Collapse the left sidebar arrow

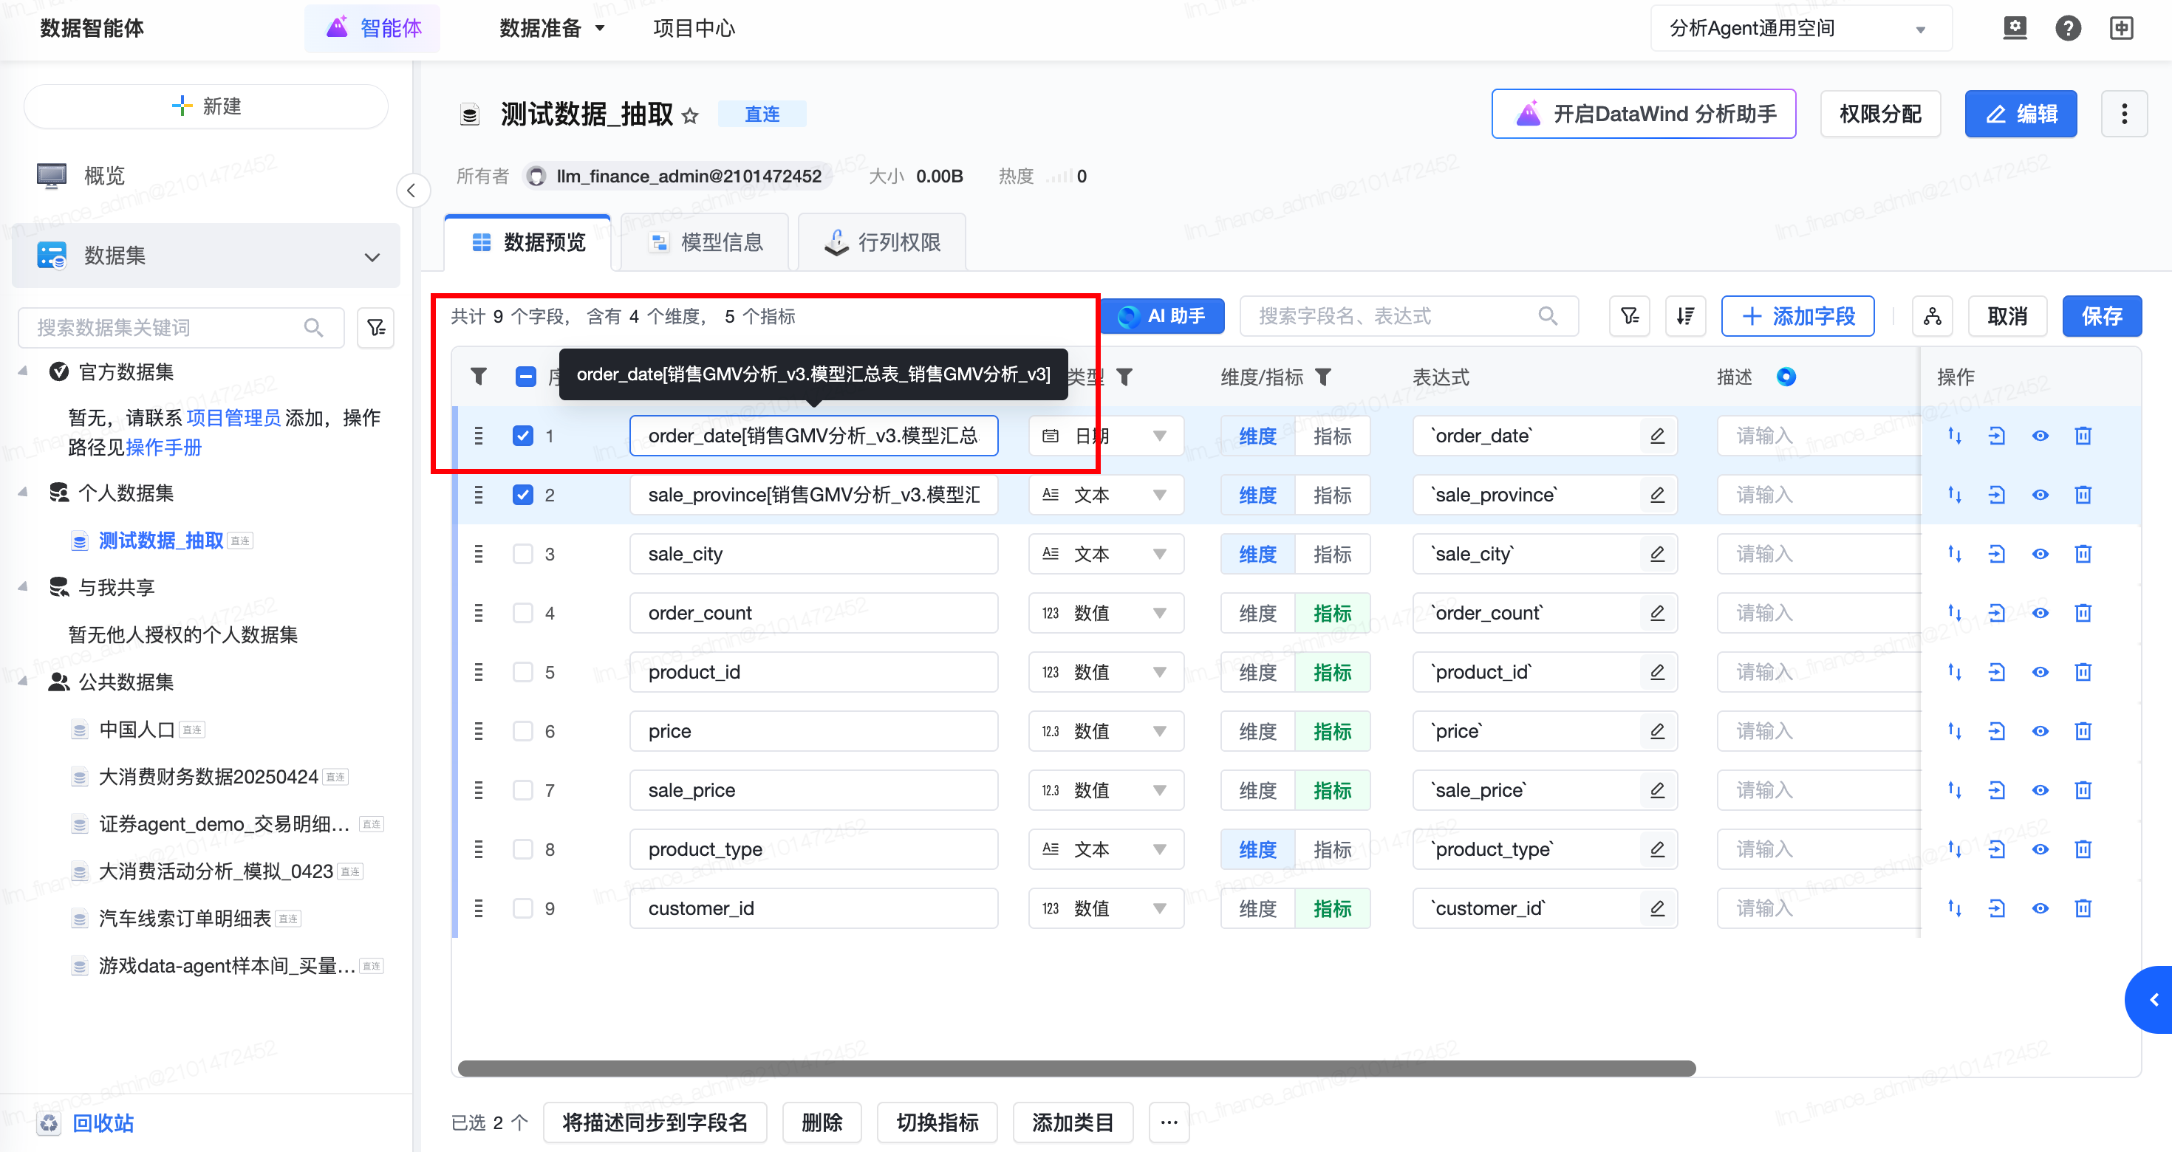[x=411, y=191]
